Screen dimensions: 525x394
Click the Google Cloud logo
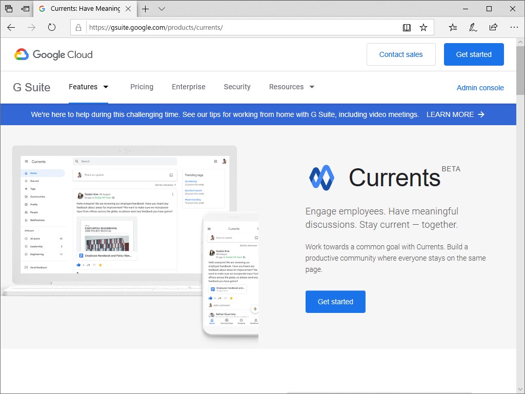[x=53, y=54]
